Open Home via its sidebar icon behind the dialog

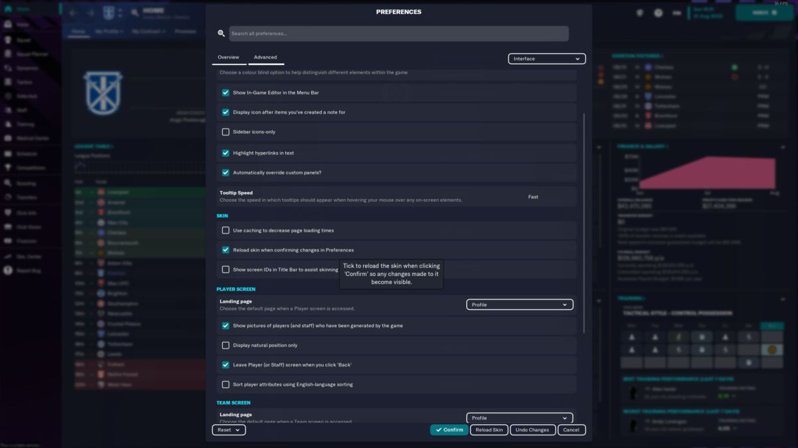pos(7,9)
